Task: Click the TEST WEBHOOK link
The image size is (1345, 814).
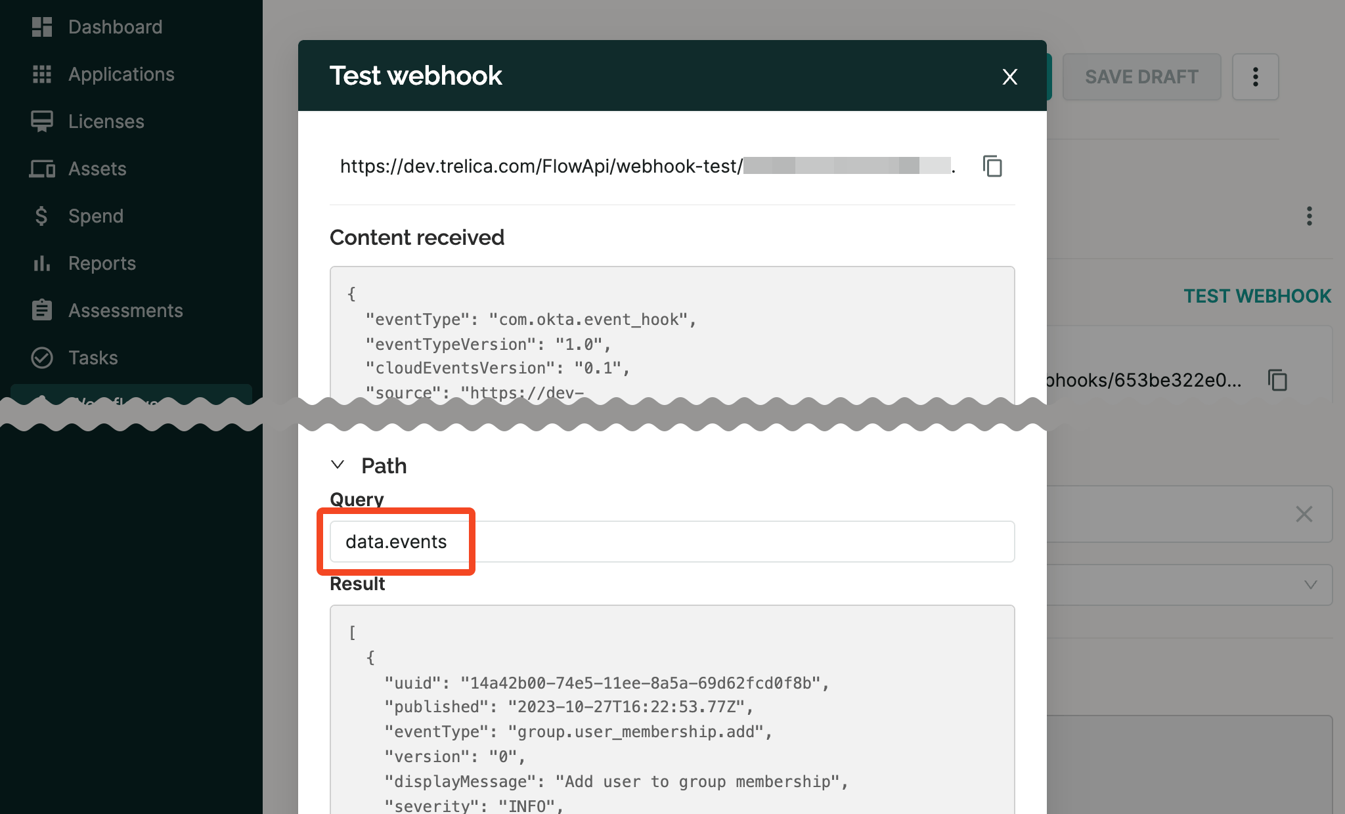Action: [1258, 296]
